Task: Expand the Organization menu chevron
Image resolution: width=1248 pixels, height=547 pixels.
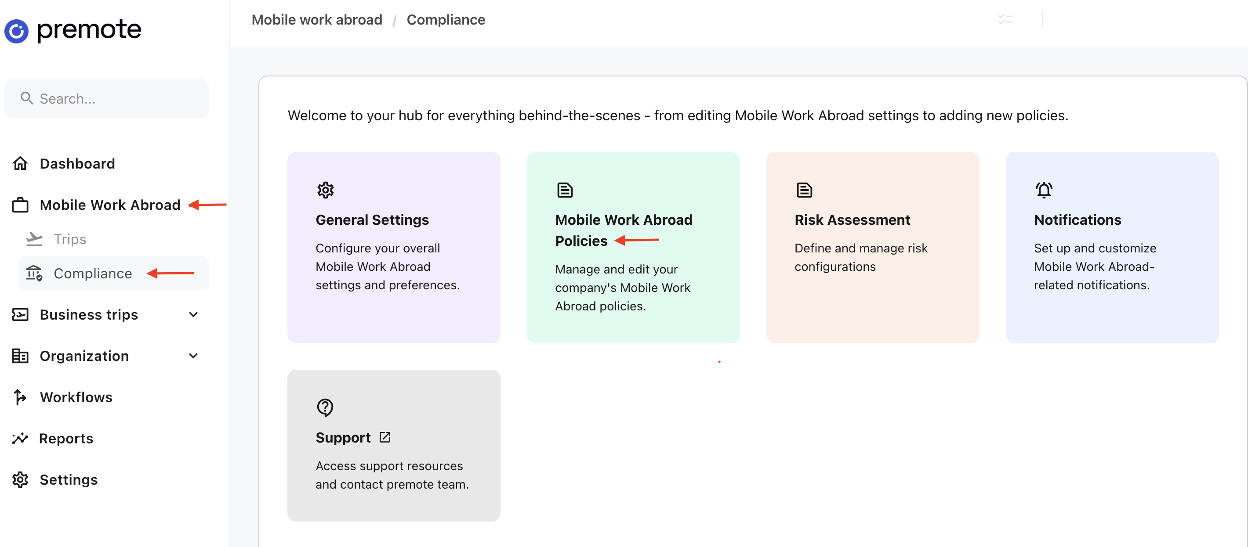Action: [x=193, y=356]
